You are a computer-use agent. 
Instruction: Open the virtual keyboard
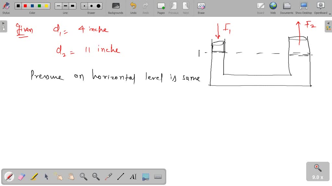(158, 176)
